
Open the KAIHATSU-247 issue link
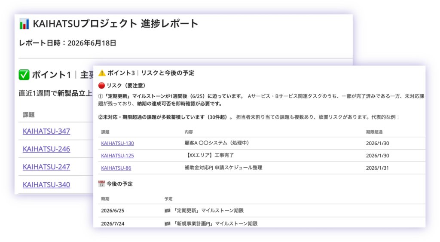click(x=46, y=167)
